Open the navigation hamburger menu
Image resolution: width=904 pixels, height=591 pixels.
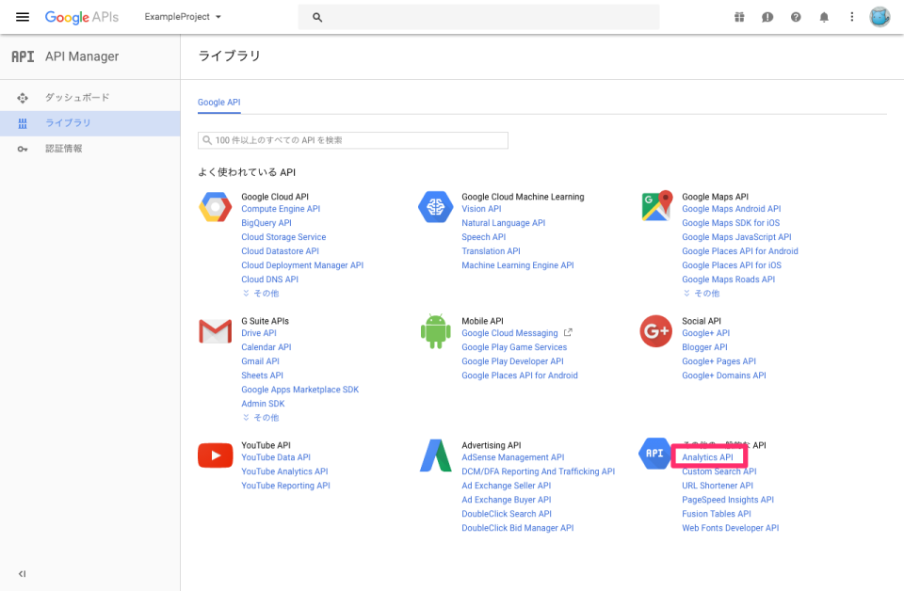tap(23, 16)
